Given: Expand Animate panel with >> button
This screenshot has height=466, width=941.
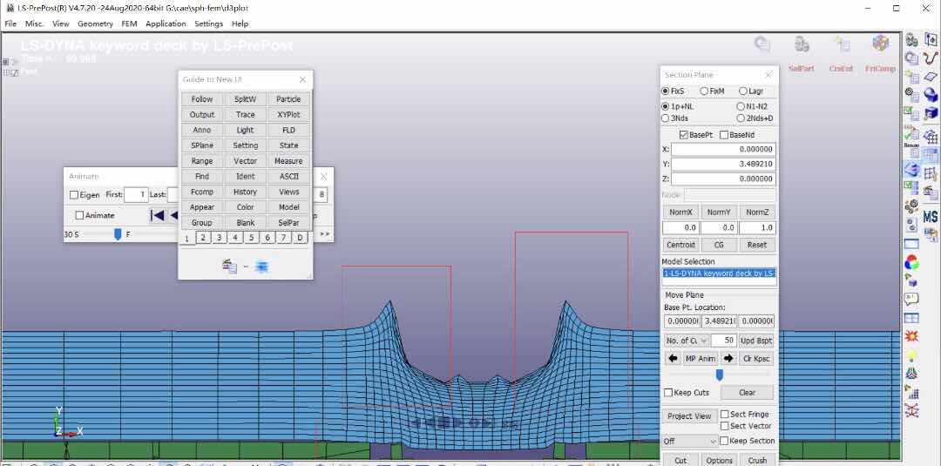Looking at the screenshot, I should click(325, 234).
